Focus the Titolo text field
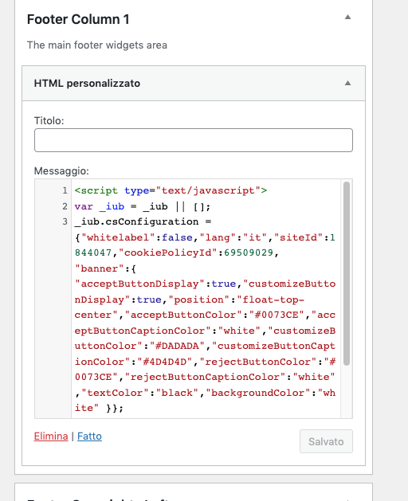This screenshot has width=408, height=501. point(194,140)
